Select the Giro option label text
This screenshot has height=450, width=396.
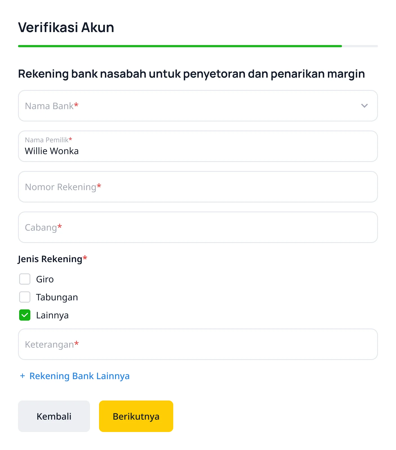[x=45, y=279]
